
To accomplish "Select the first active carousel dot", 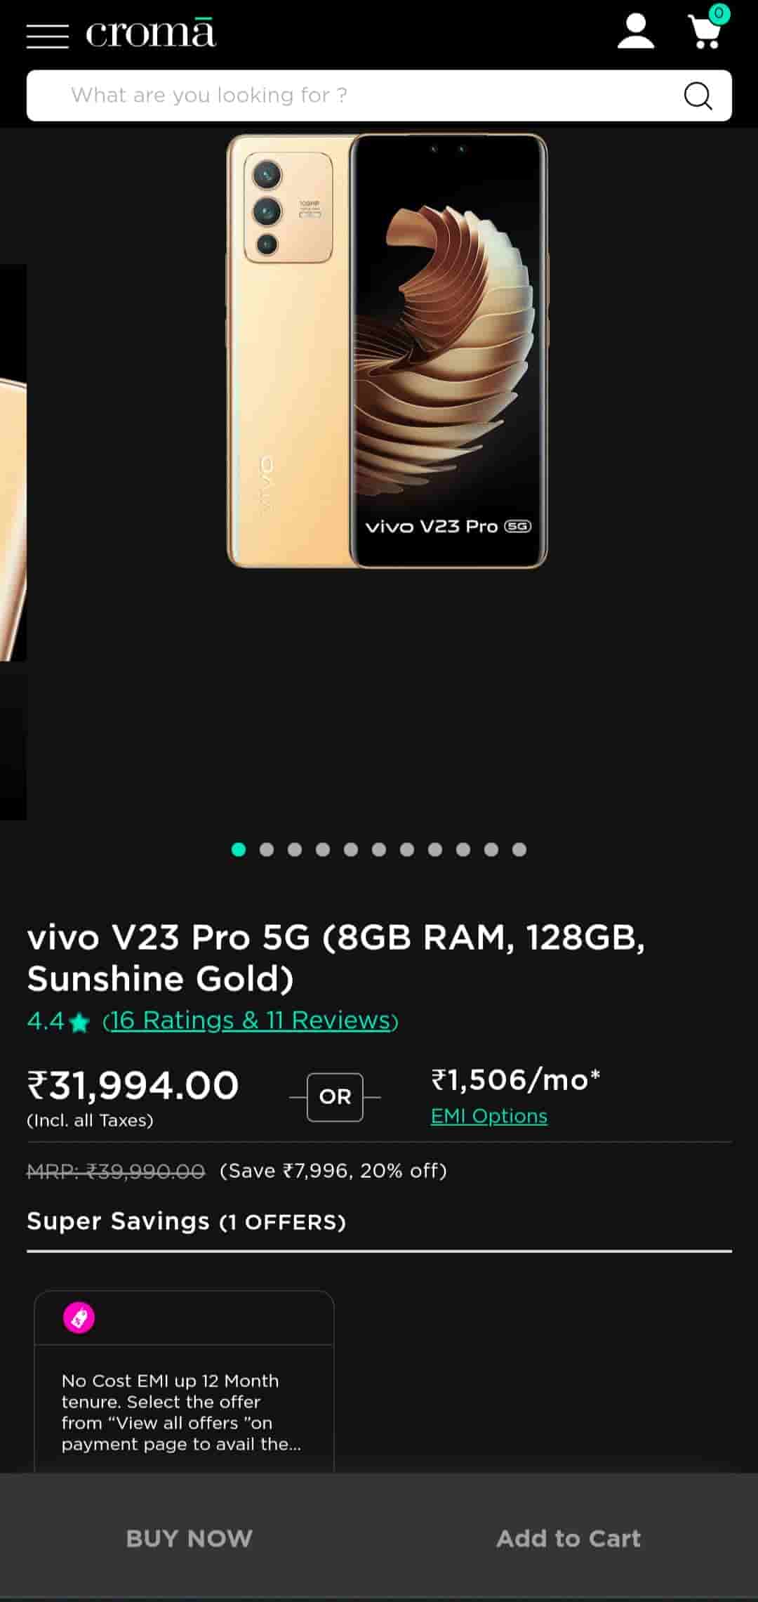I will (239, 850).
